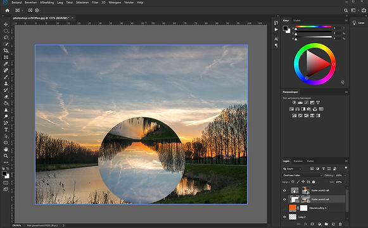The height and width of the screenshot is (228, 368).
Task: Toggle lock image pixels brush icon
Action: [x=298, y=182]
